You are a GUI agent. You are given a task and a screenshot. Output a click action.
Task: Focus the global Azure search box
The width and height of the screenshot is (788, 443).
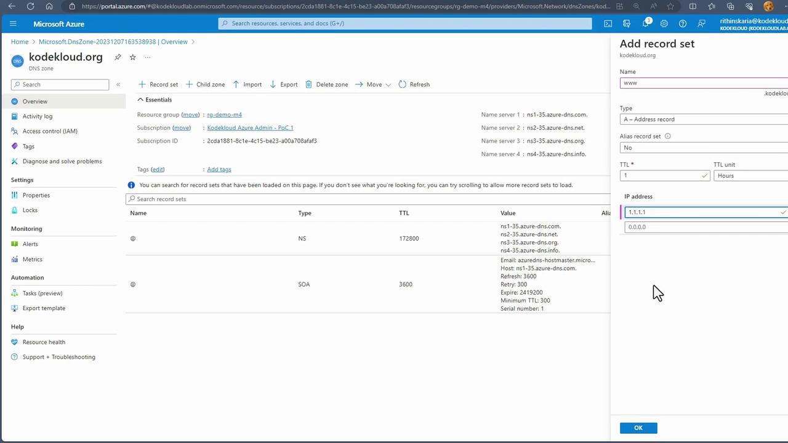pyautogui.click(x=405, y=23)
